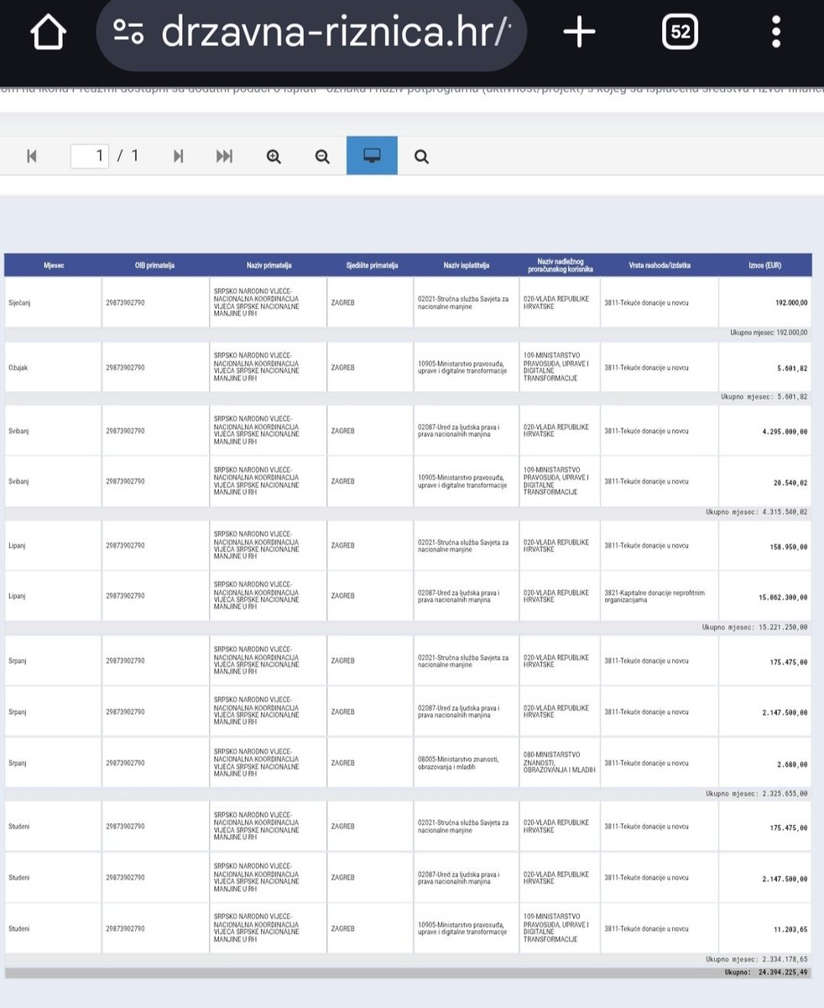Select the 08005-Ministarstvo znanosti, obrazovanja i mladih cell
The image size is (824, 1008).
[x=467, y=762]
